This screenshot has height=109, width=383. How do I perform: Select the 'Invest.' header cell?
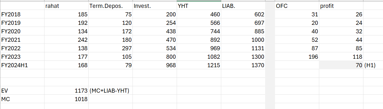(x=154, y=6)
